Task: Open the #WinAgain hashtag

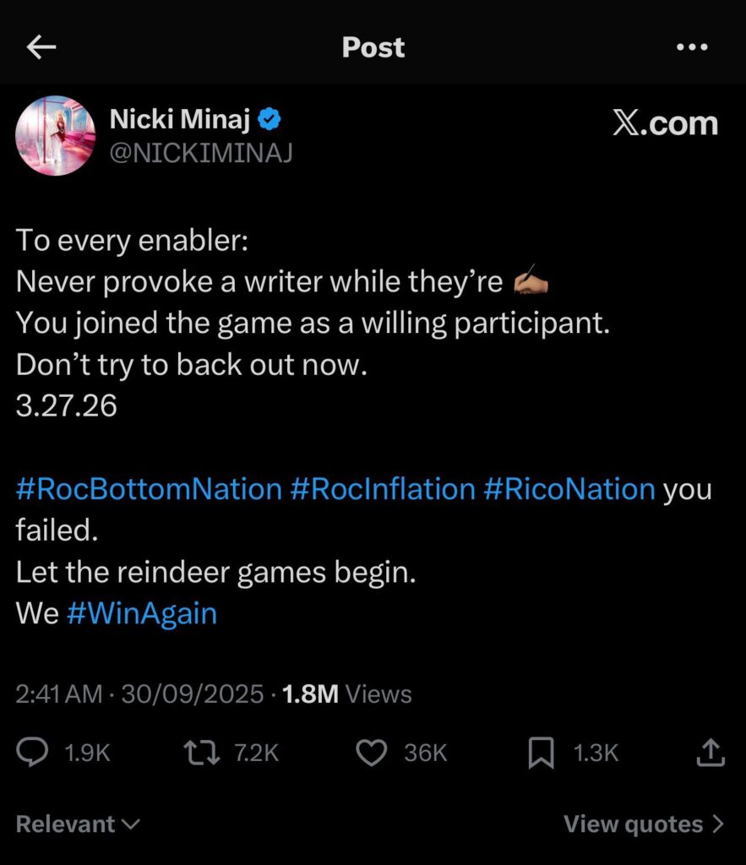Action: (x=141, y=613)
